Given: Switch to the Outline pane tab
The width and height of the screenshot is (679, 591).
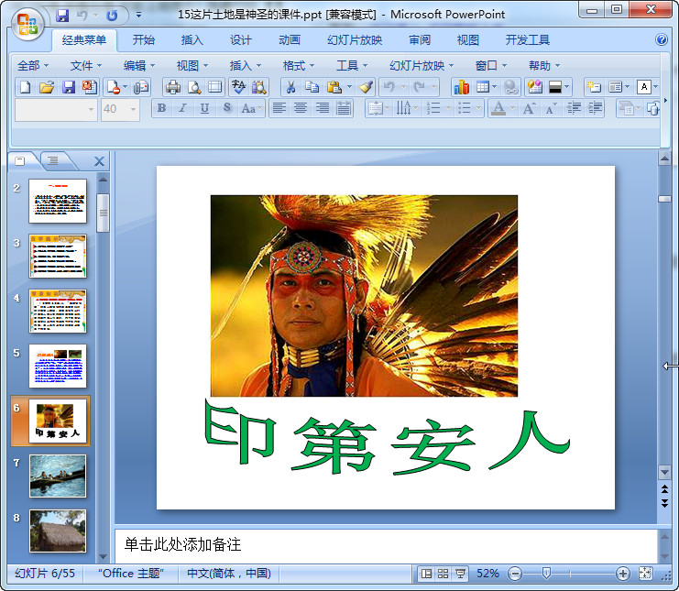Looking at the screenshot, I should 53,161.
